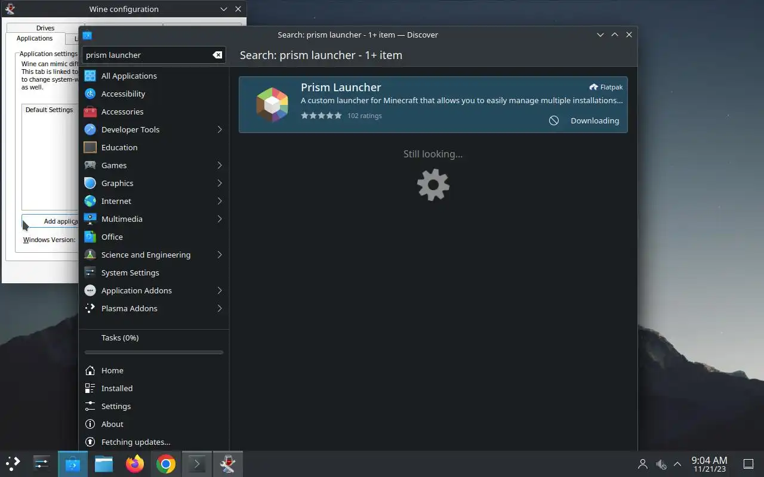Show hidden system tray icons arrow
764x477 pixels.
[x=677, y=464]
